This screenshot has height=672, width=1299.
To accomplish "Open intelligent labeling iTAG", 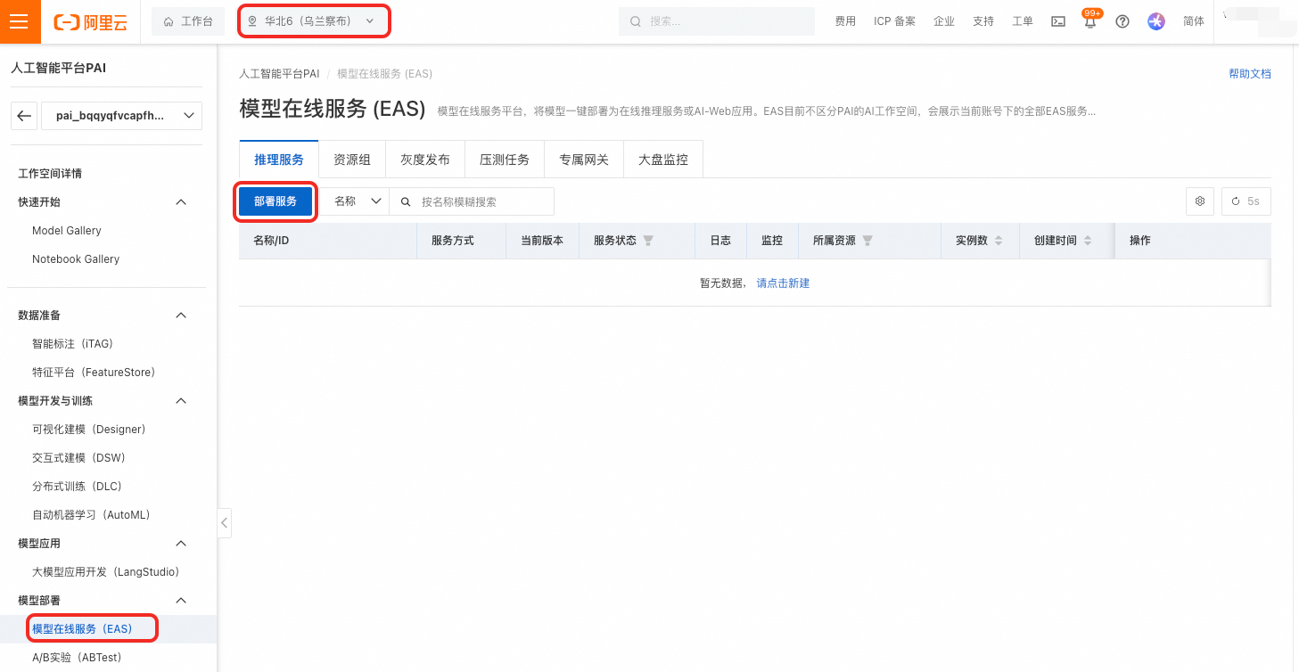I will click(x=73, y=344).
